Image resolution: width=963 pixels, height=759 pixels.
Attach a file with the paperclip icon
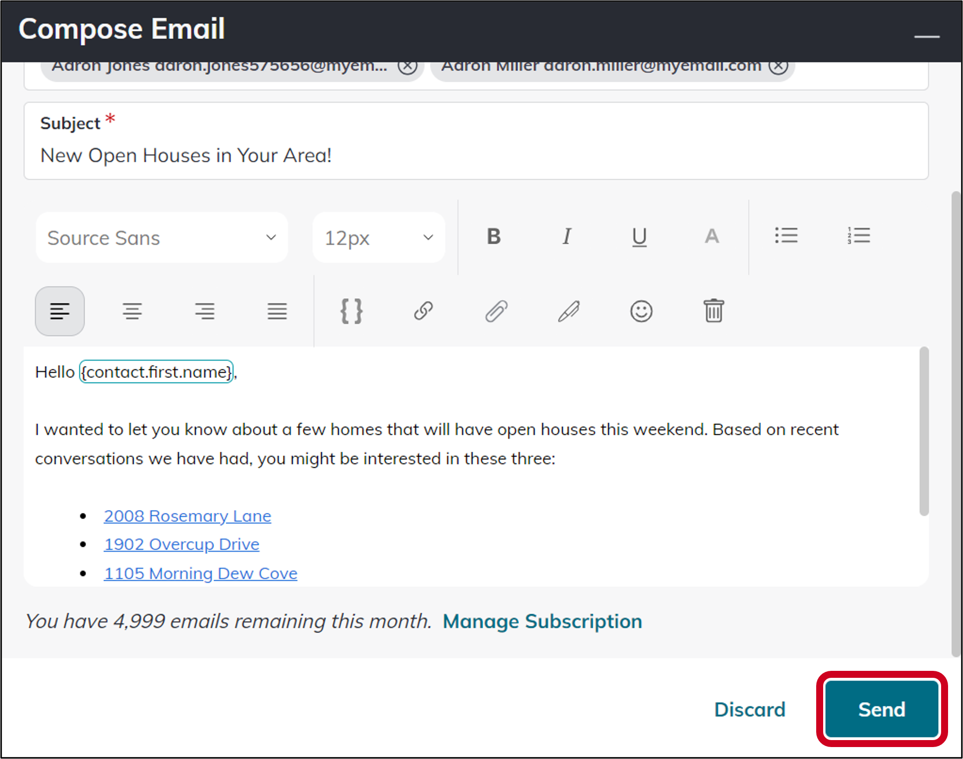tap(496, 311)
